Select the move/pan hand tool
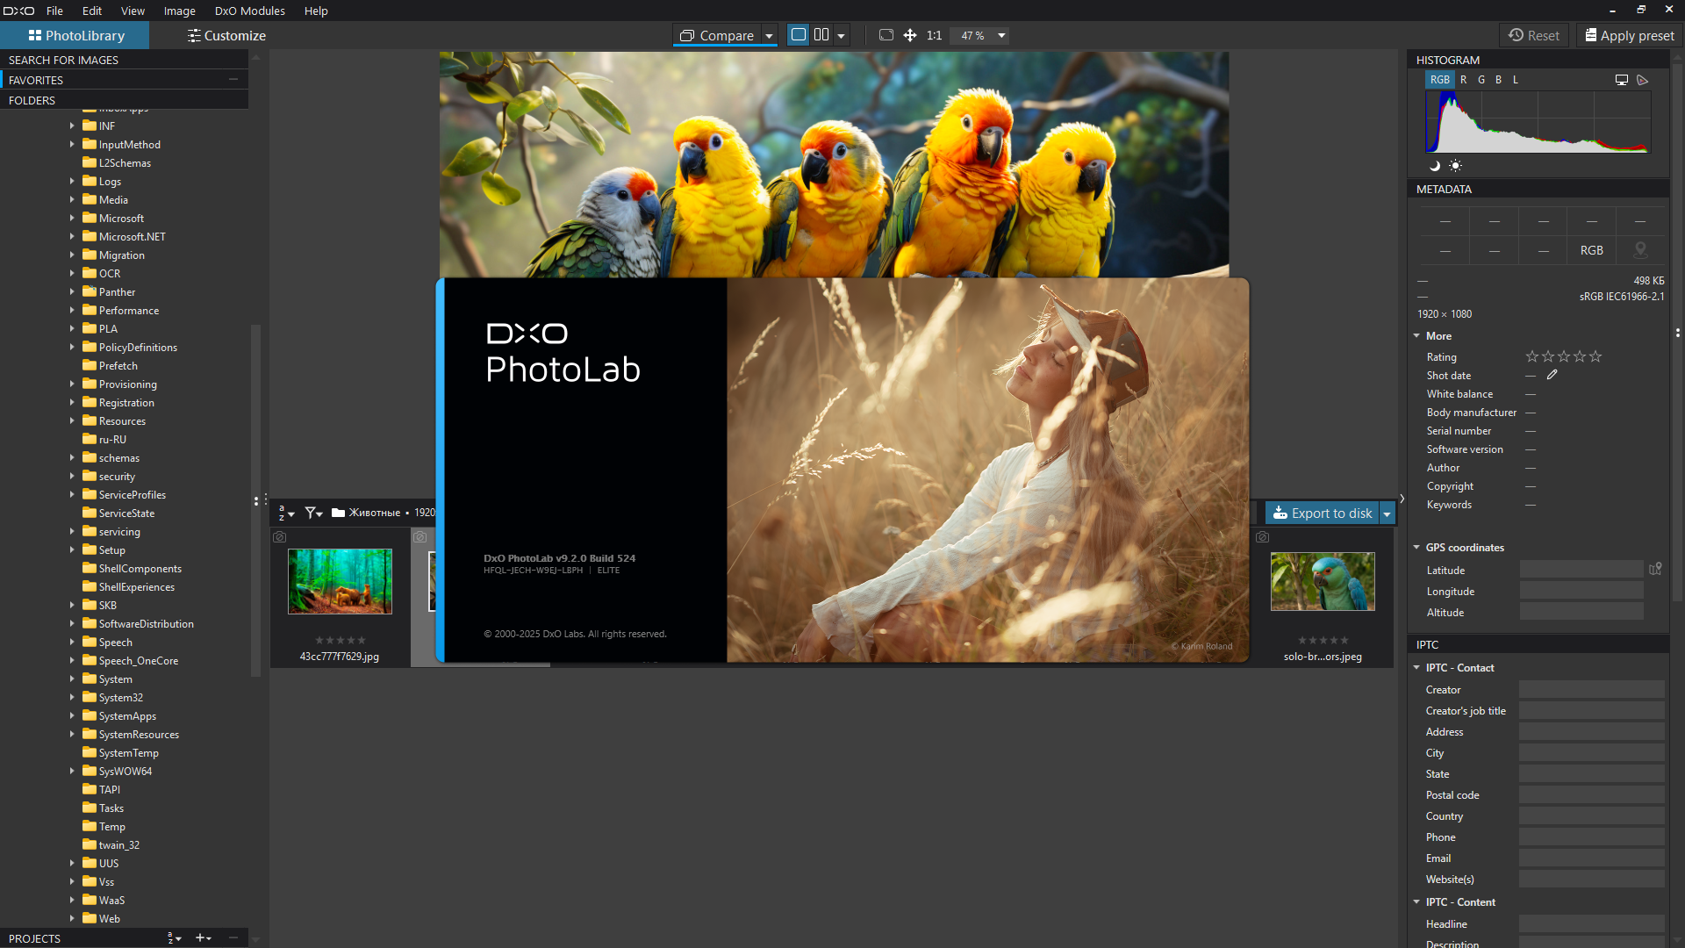 (910, 35)
